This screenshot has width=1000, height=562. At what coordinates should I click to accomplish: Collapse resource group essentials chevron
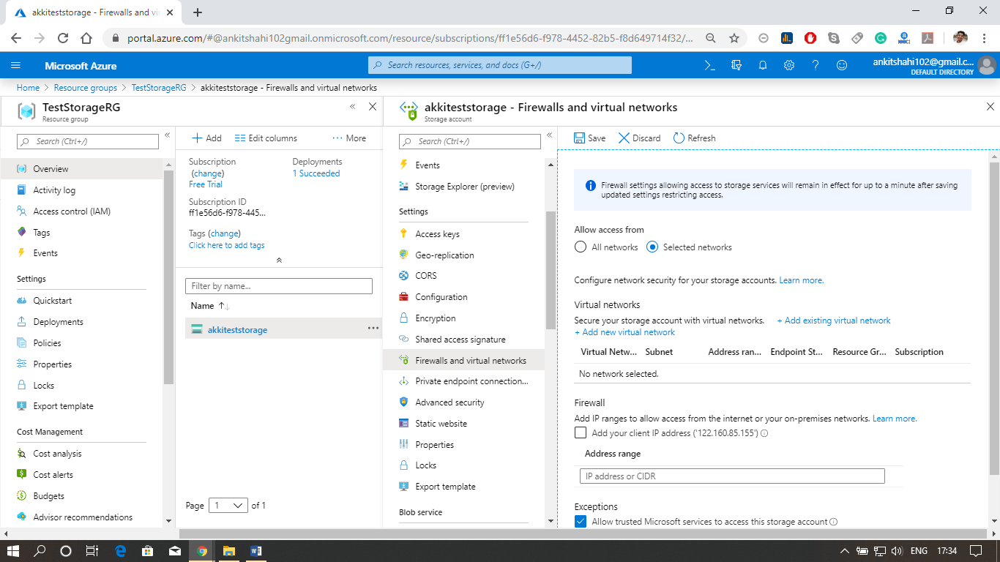click(x=279, y=261)
